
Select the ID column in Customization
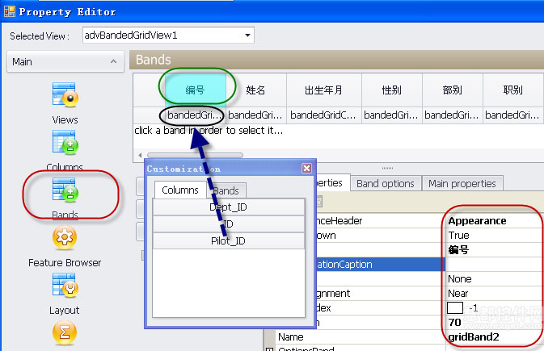228,224
